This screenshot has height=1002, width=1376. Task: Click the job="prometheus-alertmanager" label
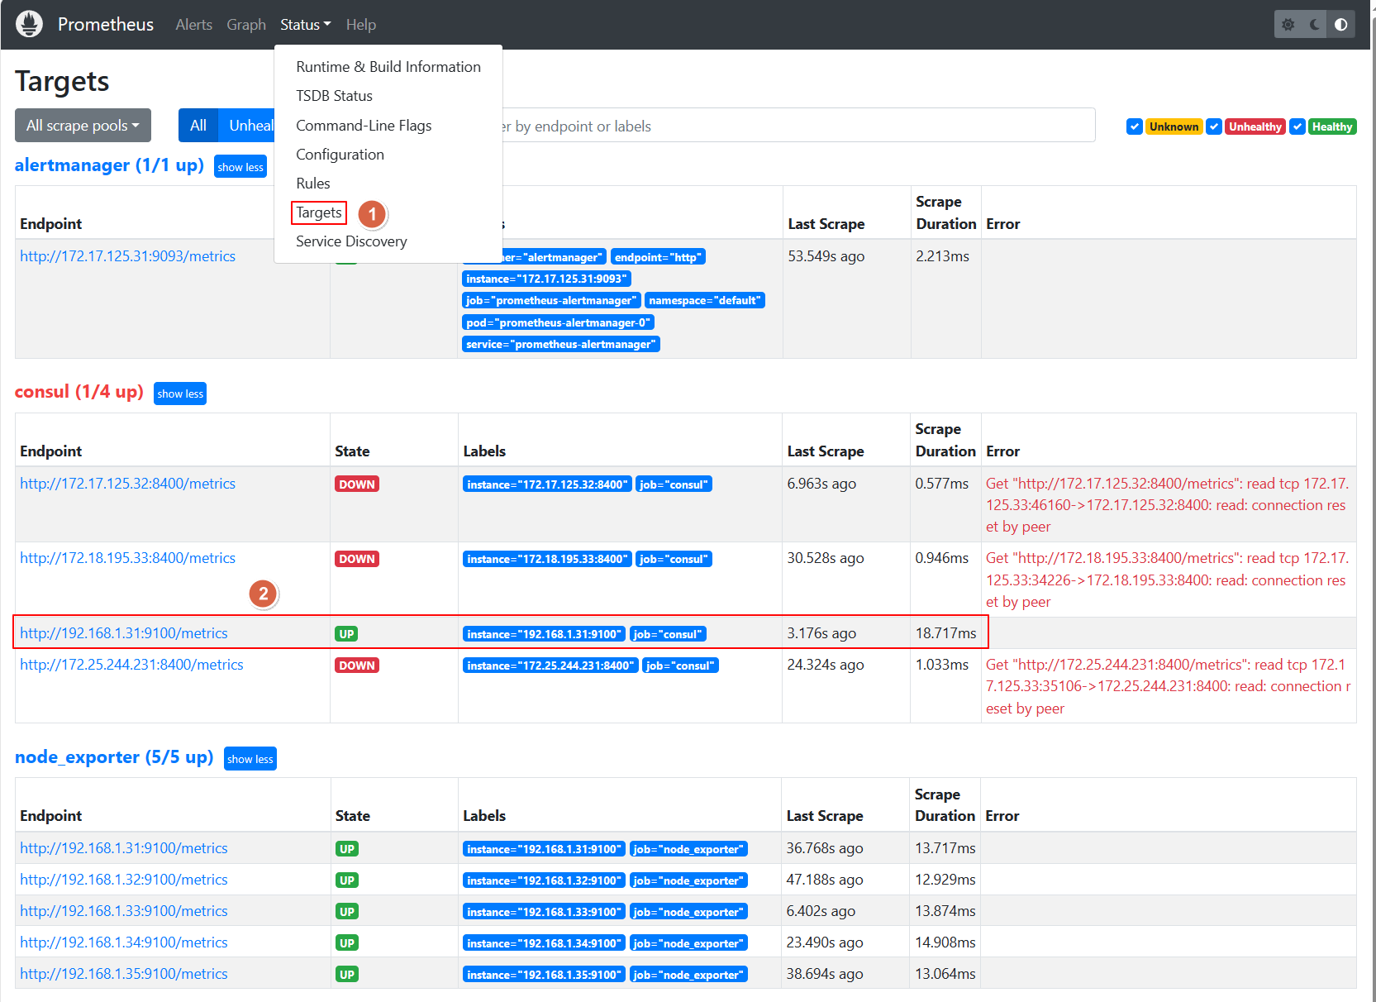pos(551,300)
